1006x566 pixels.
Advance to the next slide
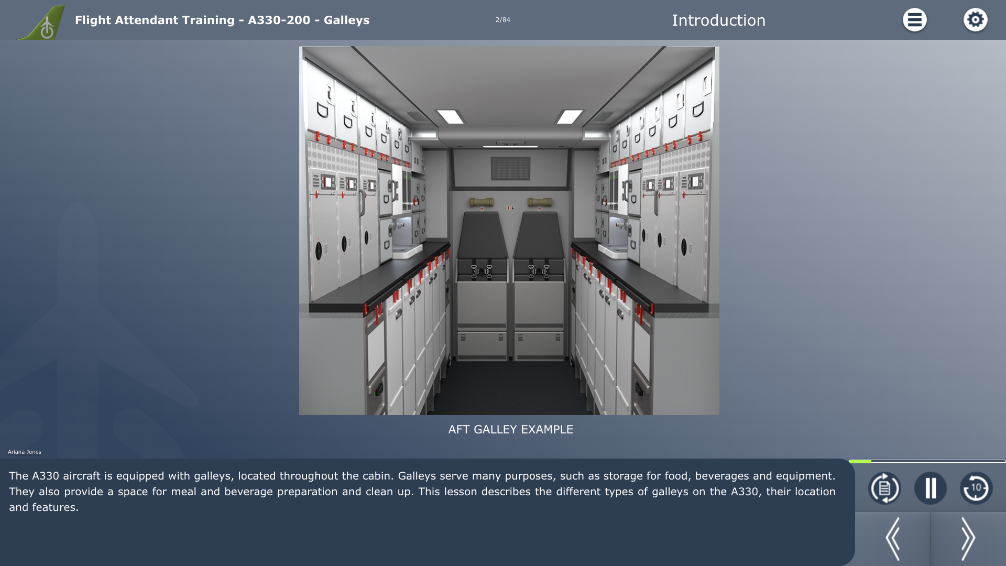coord(968,539)
